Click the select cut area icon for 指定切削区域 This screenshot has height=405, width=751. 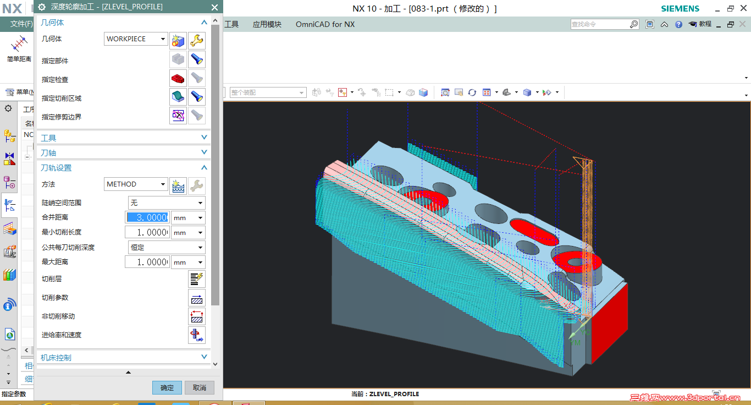(178, 97)
